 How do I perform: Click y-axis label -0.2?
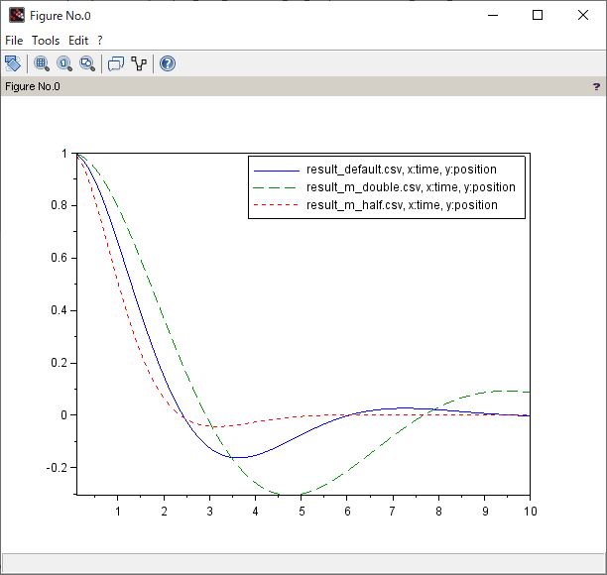pyautogui.click(x=57, y=468)
